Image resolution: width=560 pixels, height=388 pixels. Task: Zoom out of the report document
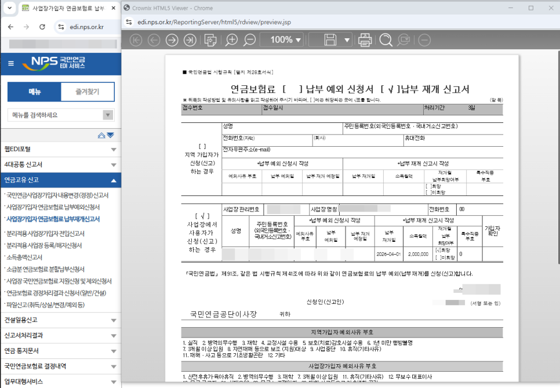point(249,40)
